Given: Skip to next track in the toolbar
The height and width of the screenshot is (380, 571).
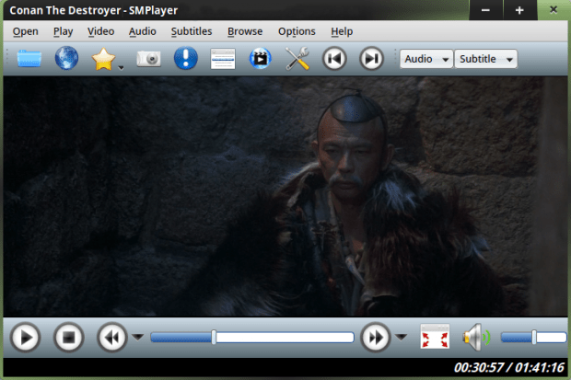Looking at the screenshot, I should (371, 59).
